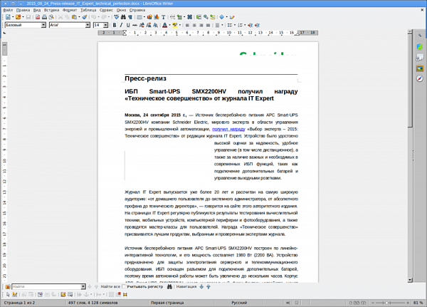Click the 81 % zoom level in status bar
Image resolution: width=427 pixels, height=307 pixels.
coord(418,303)
